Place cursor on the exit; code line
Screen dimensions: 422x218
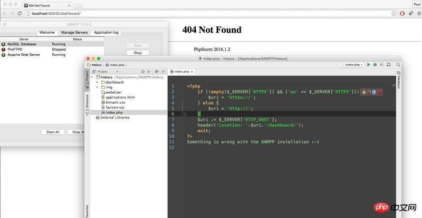204,131
